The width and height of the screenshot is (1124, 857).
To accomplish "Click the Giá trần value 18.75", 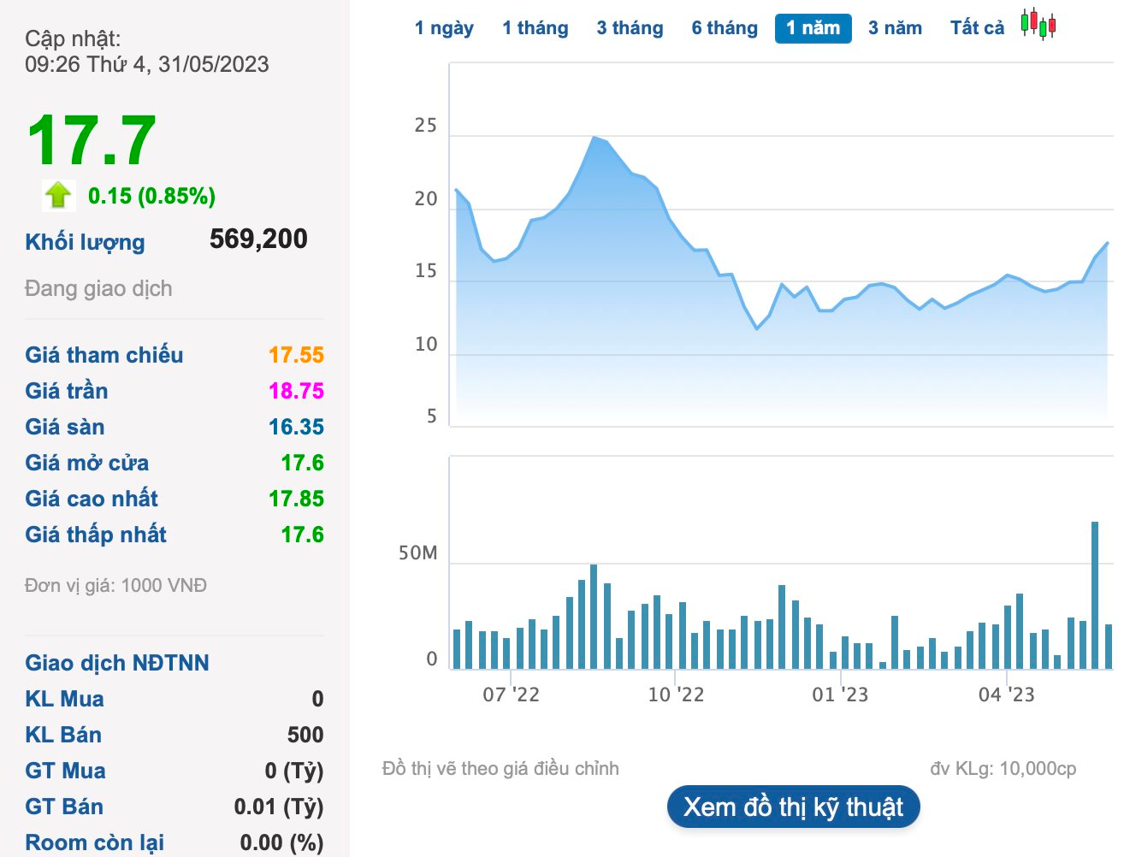I will point(296,391).
